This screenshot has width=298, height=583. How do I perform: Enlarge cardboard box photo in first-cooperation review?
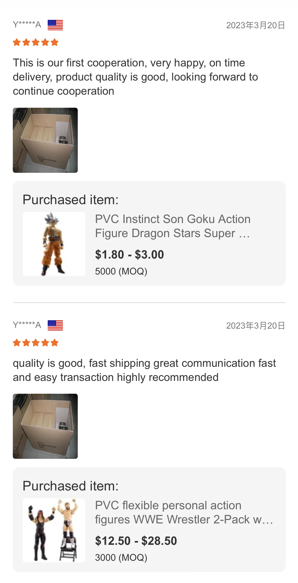point(45,140)
